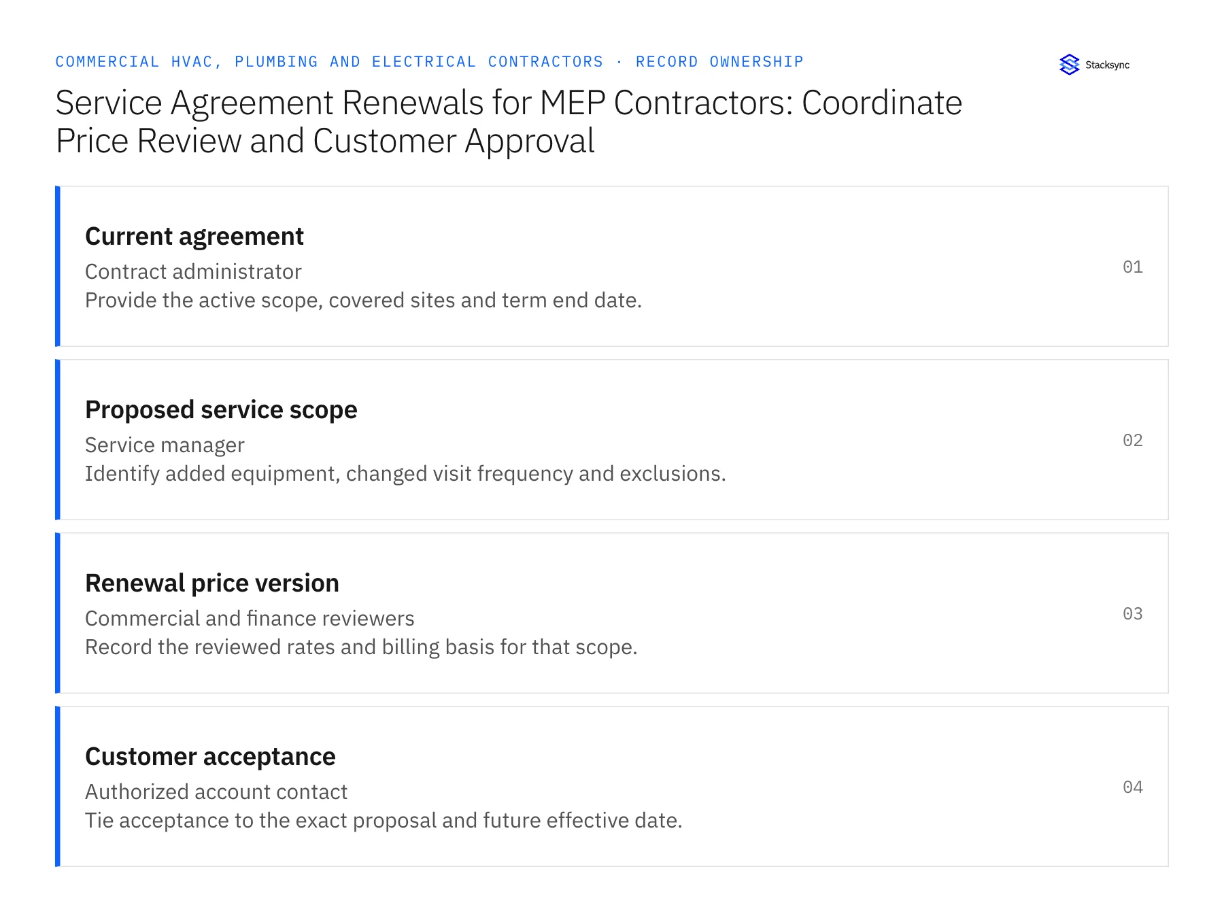Click the step number 03

(1132, 613)
